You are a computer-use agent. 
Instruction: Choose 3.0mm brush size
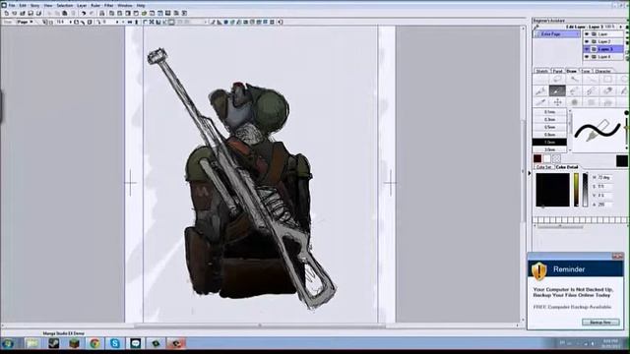pyautogui.click(x=549, y=149)
